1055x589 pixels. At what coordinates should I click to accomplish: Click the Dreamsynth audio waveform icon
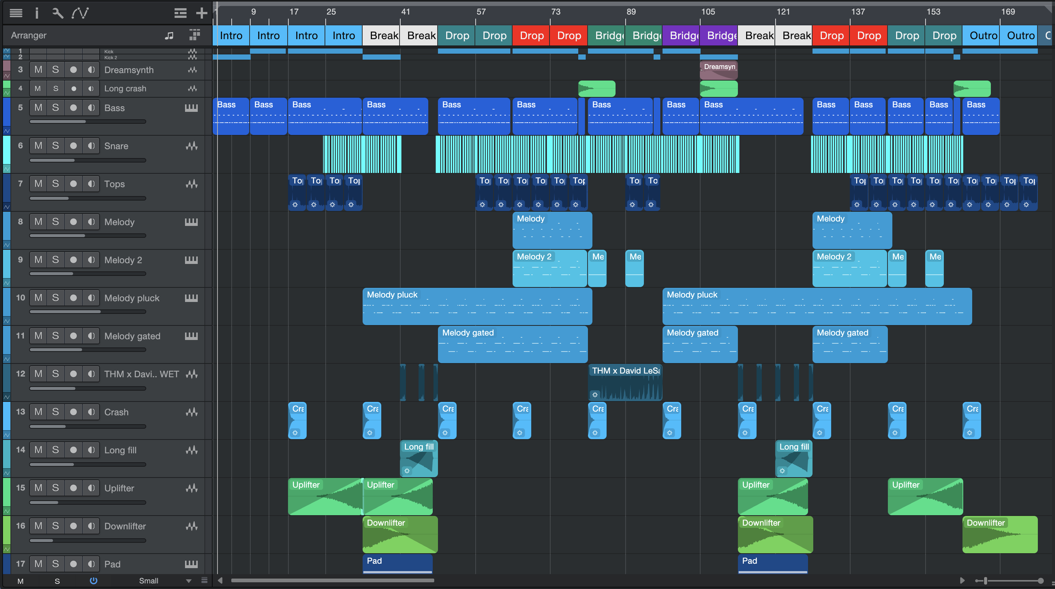pos(192,70)
